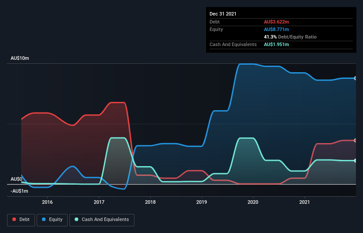Click the teal Cash legend dot
The height and width of the screenshot is (233, 363).
[76, 219]
